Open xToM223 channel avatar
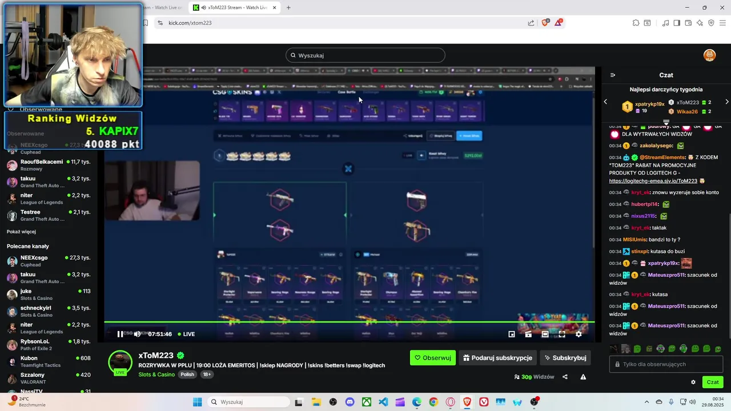Screen dimensions: 731x411 click(121, 362)
